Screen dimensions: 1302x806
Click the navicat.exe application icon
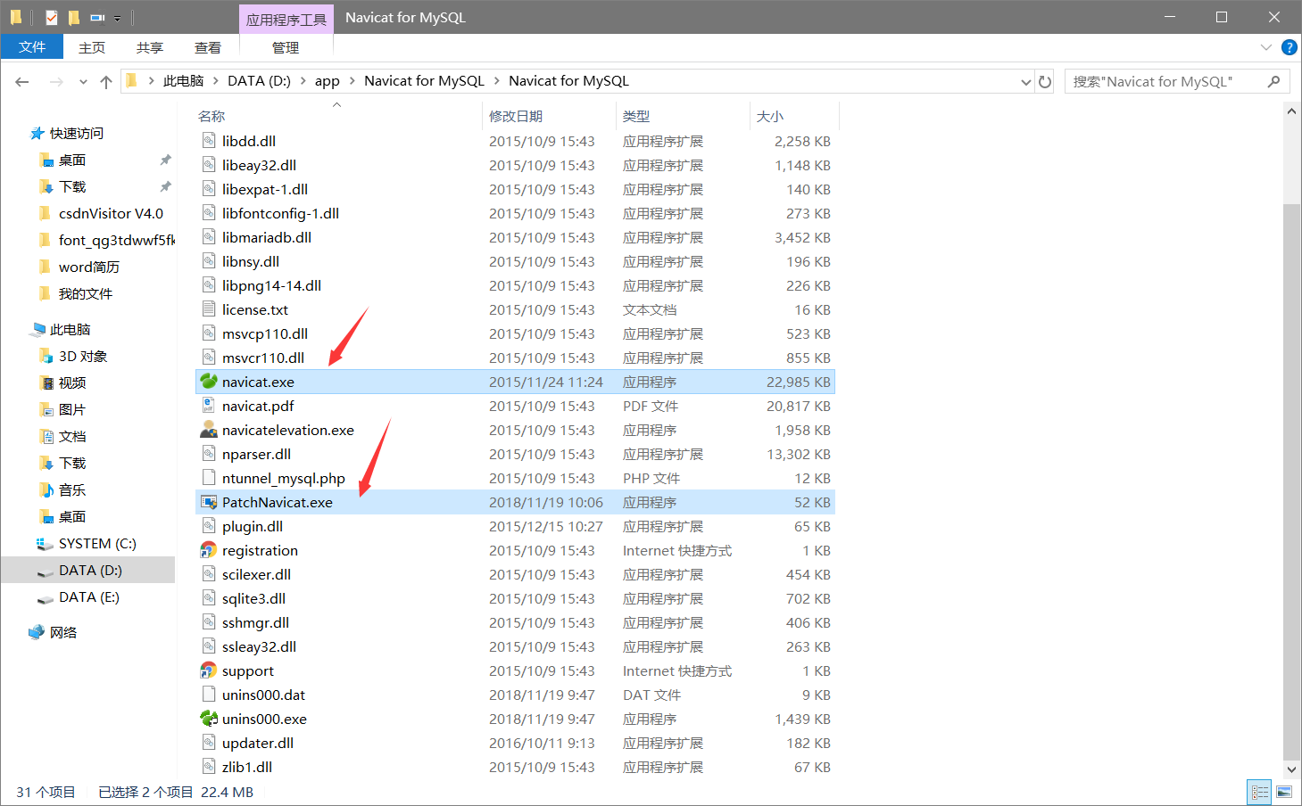pos(209,382)
